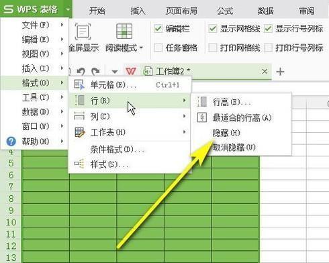Select 行(R) in the format submenu
This screenshot has width=329, height=263.
tap(130, 101)
